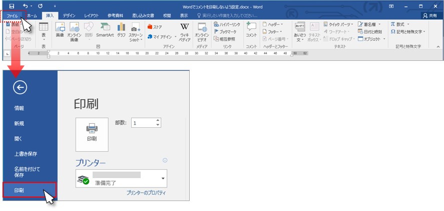Image resolution: width=444 pixels, height=211 pixels.
Task: Select 印刷 in the backstage sidebar
Action: [29, 191]
